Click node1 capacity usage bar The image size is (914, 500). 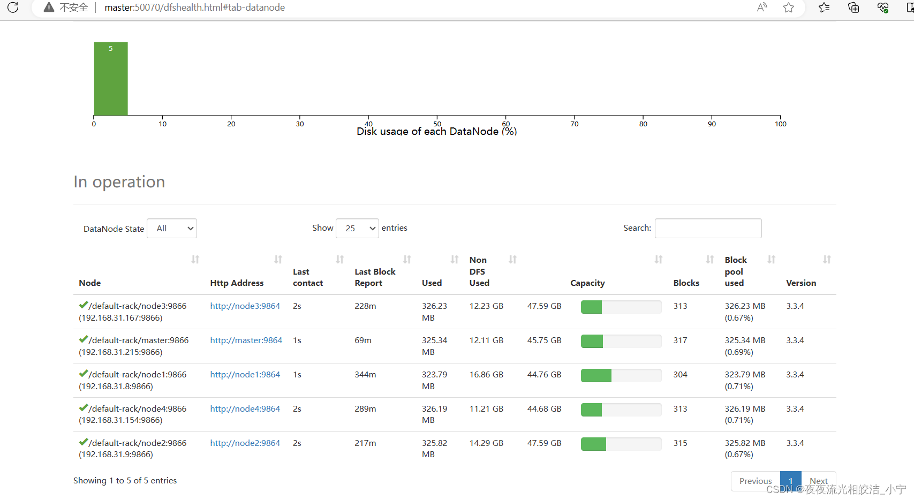tap(621, 375)
